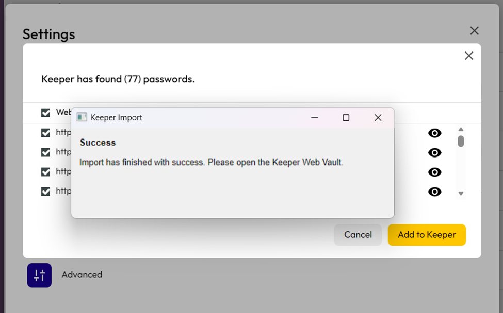The width and height of the screenshot is (503, 313).
Task: Toggle the eye icon on the third row
Action: click(x=435, y=172)
